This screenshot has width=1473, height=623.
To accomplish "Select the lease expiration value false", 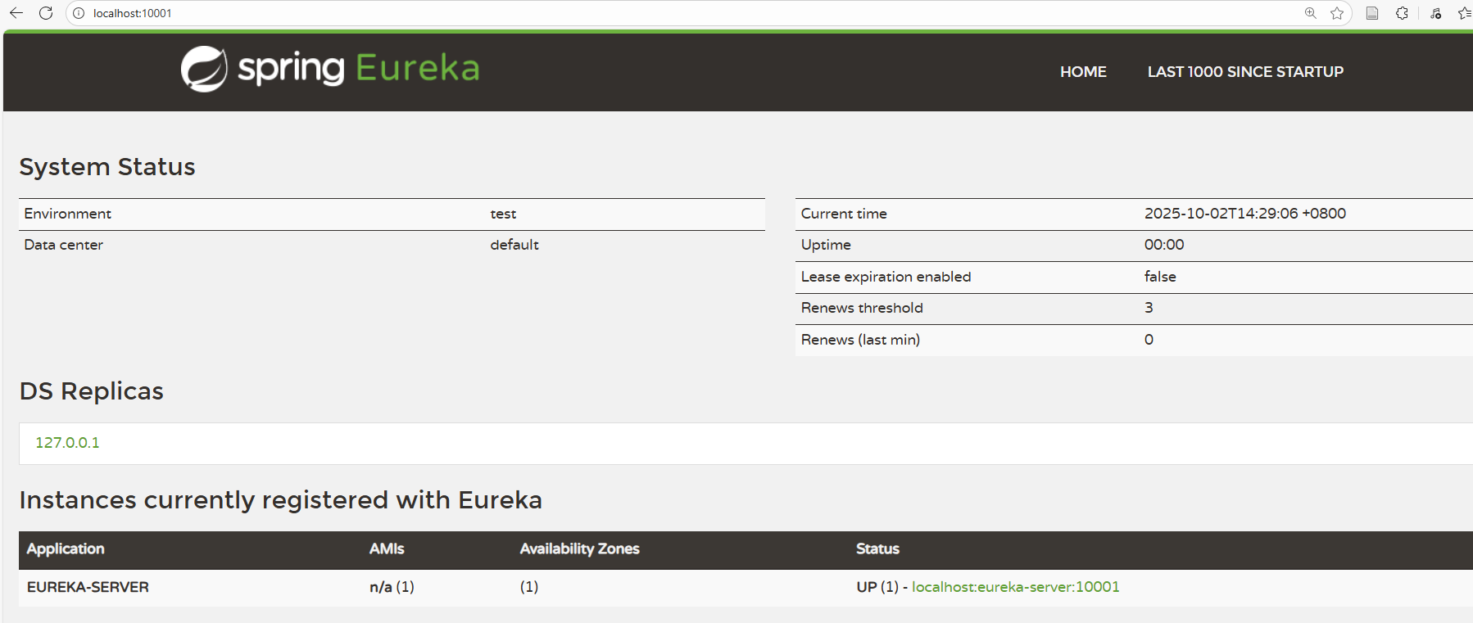I will [1160, 277].
